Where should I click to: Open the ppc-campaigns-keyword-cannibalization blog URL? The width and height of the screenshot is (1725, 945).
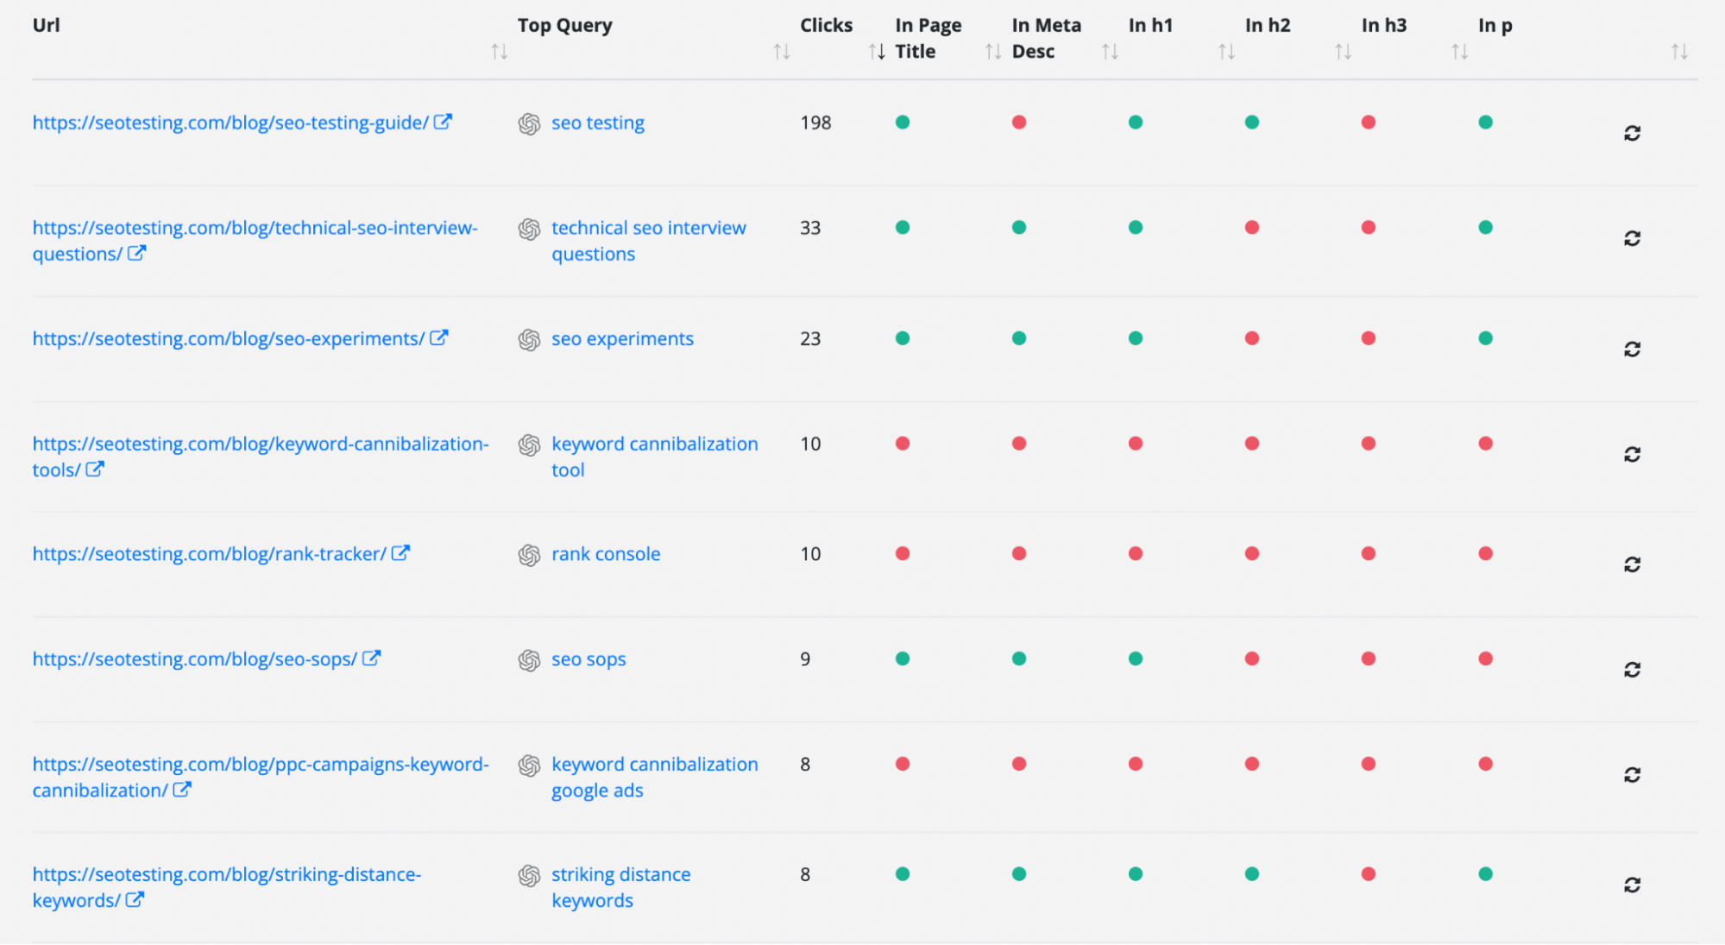click(x=261, y=778)
